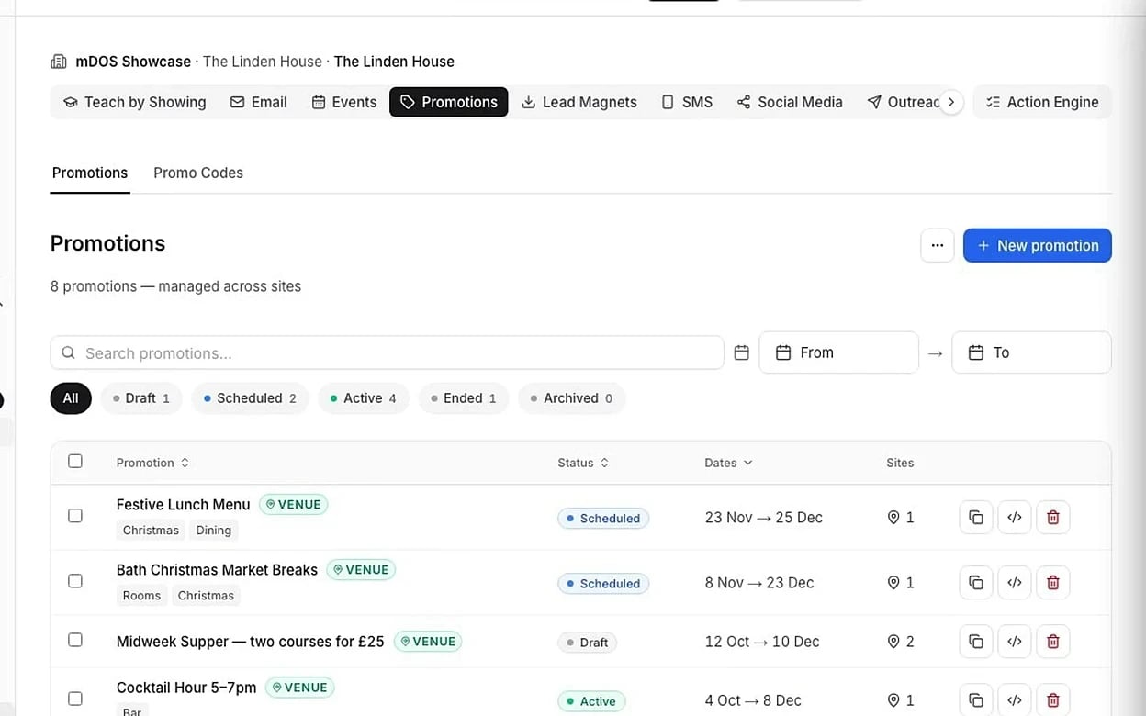This screenshot has height=716, width=1146.
Task: Filter promotions by Ended status
Action: 464,398
